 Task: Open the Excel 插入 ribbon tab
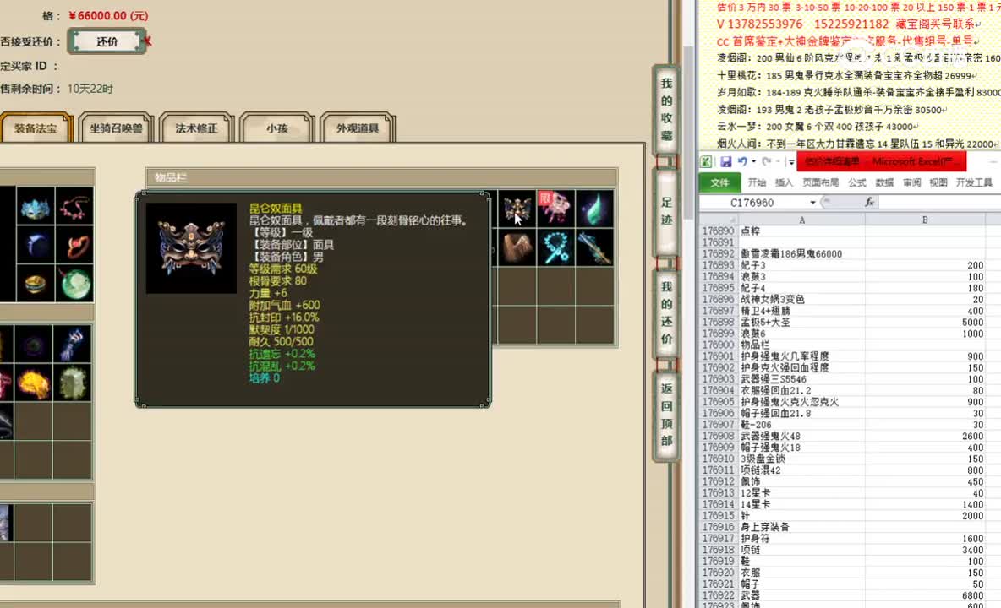[784, 183]
